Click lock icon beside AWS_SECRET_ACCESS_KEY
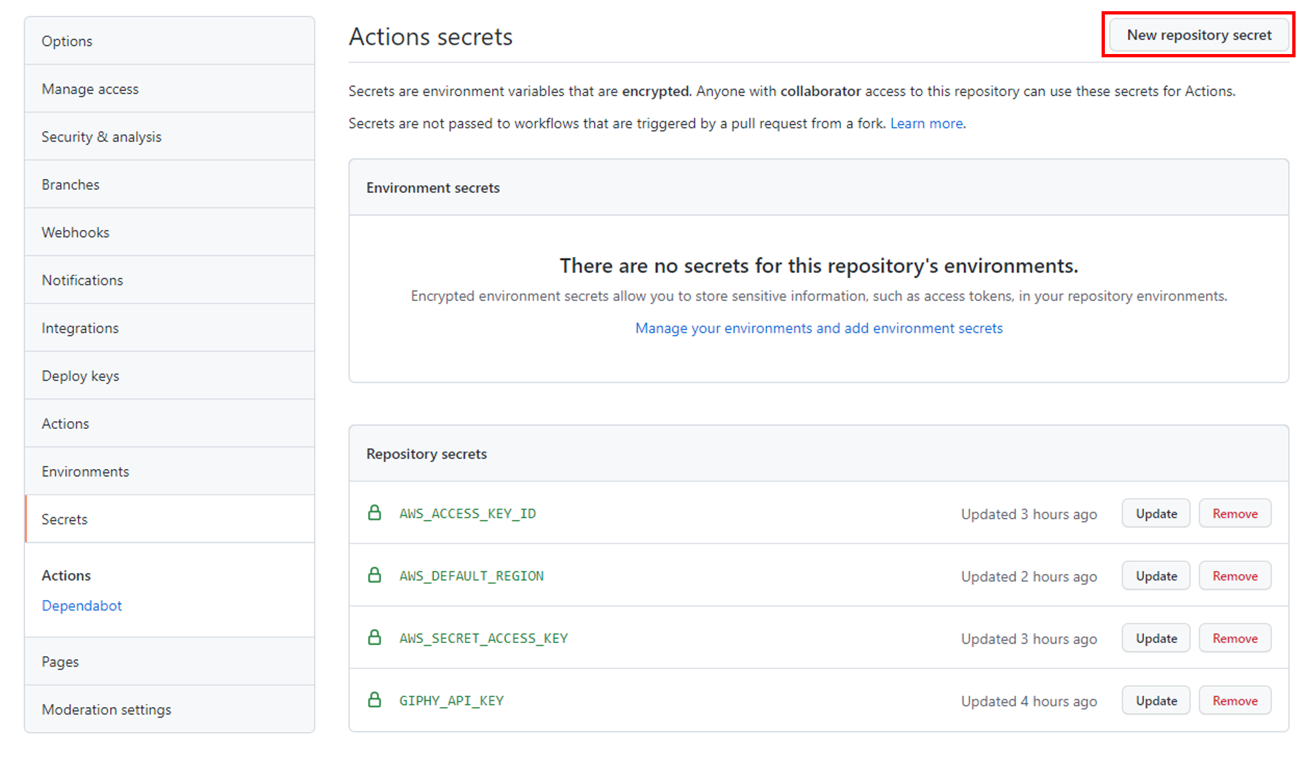The image size is (1314, 759). tap(374, 638)
